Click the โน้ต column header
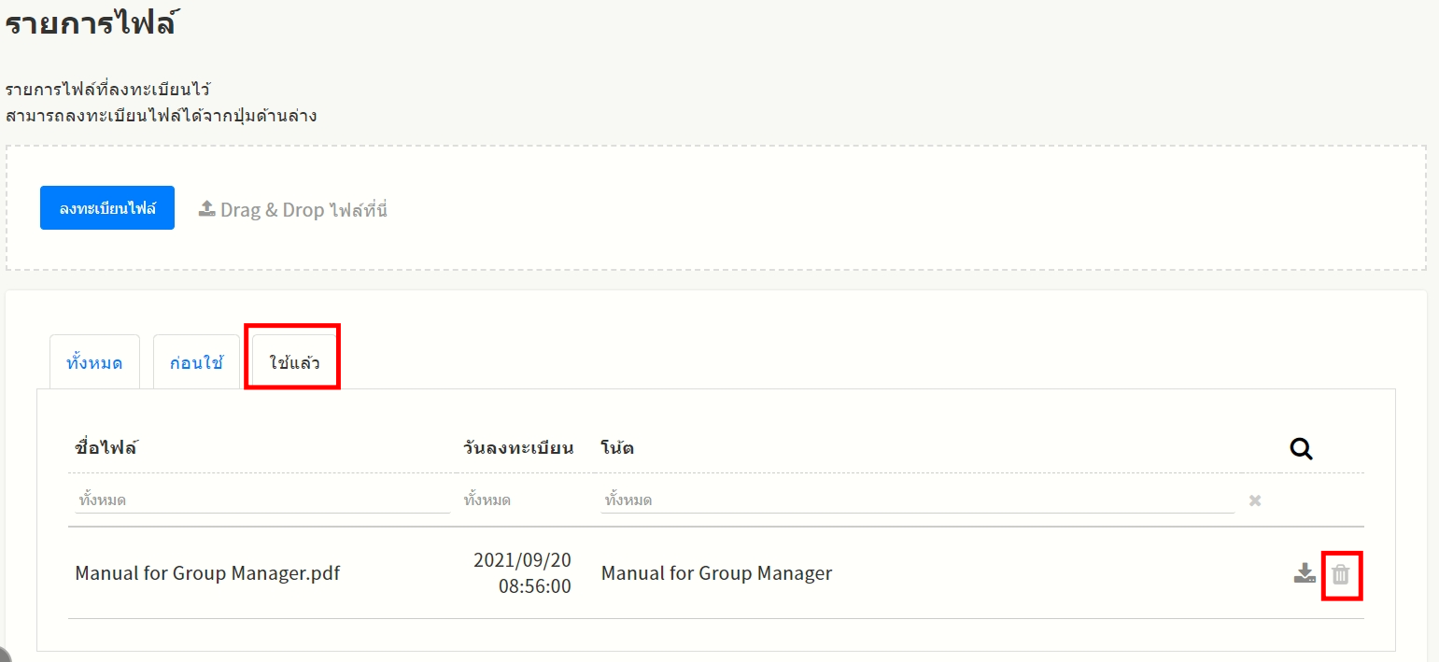 pyautogui.click(x=617, y=447)
